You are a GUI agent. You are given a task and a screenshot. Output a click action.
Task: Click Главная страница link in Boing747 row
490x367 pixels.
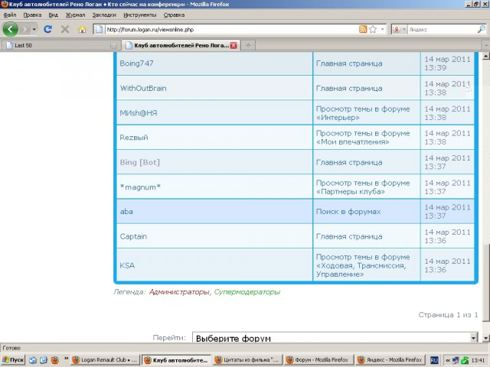349,63
